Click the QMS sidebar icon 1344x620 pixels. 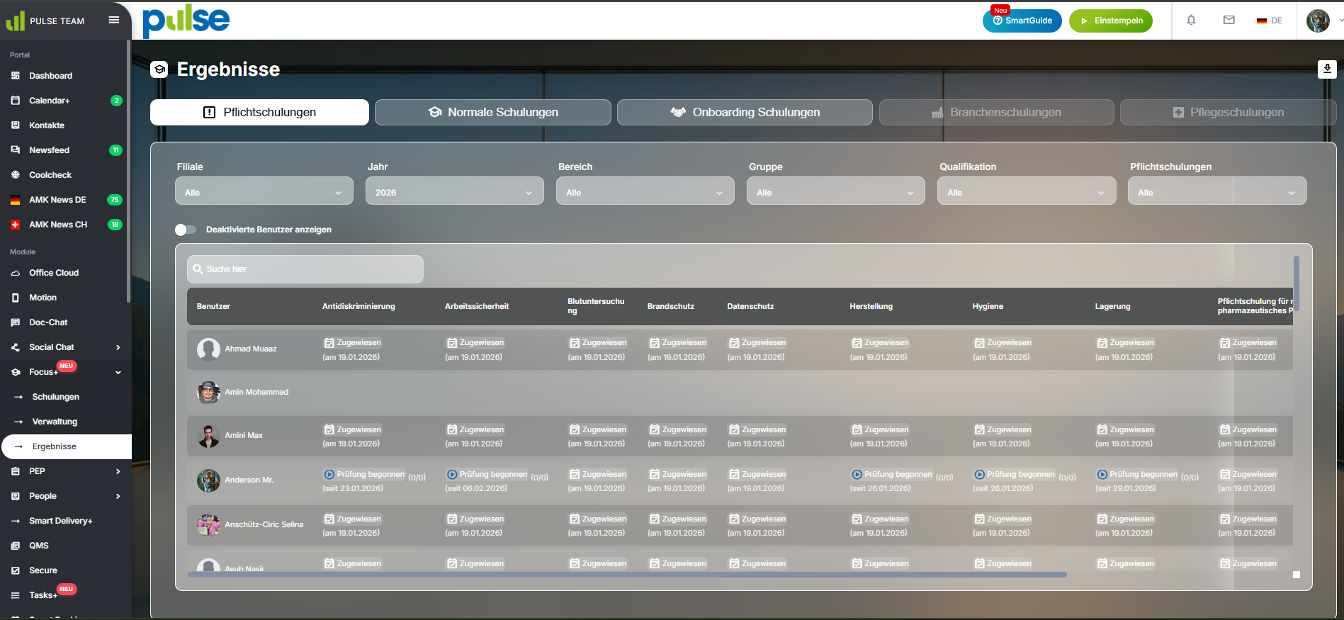click(x=16, y=546)
